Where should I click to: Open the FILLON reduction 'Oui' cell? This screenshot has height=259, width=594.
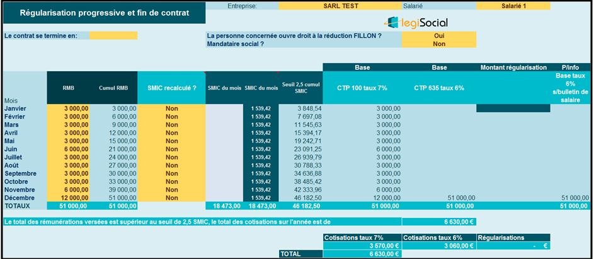click(439, 36)
